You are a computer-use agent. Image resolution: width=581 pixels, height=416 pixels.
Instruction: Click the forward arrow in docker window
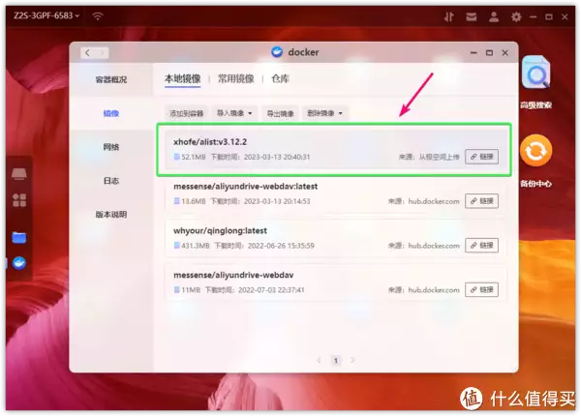(x=103, y=53)
